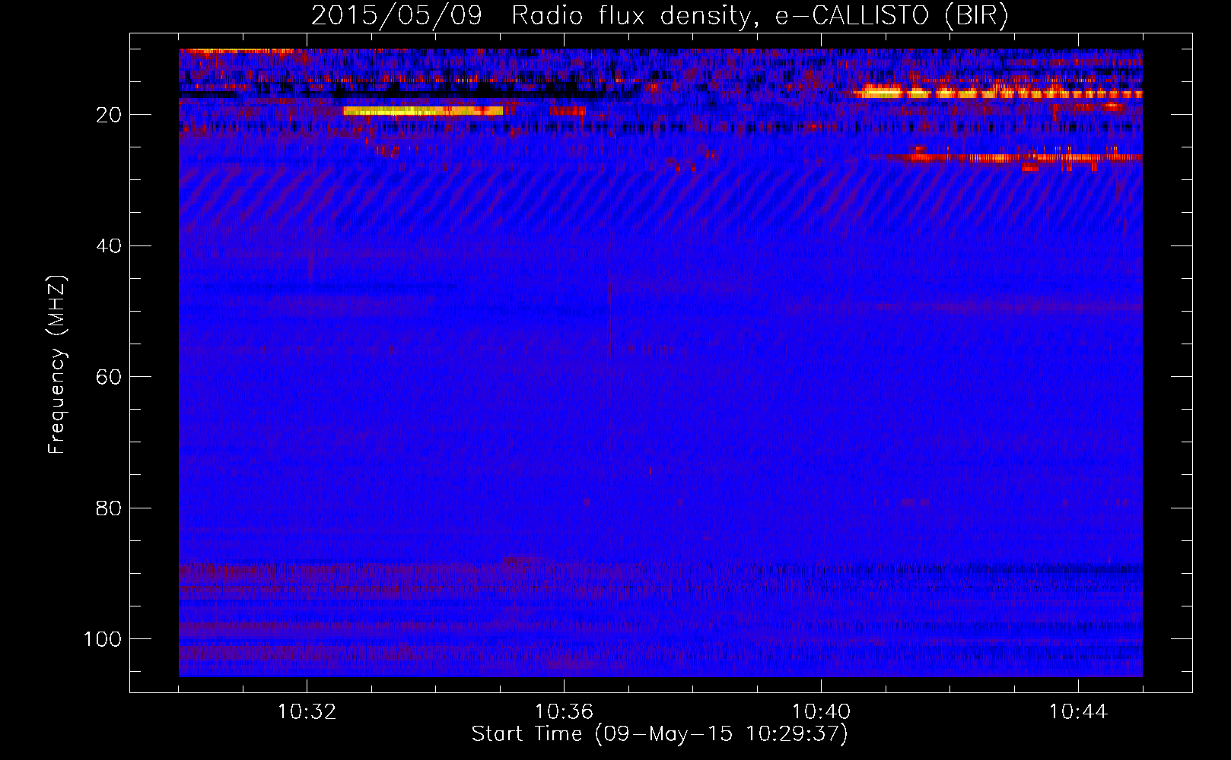
Task: Click the plot title '2015/05/09 Radio flux density'
Action: [660, 15]
